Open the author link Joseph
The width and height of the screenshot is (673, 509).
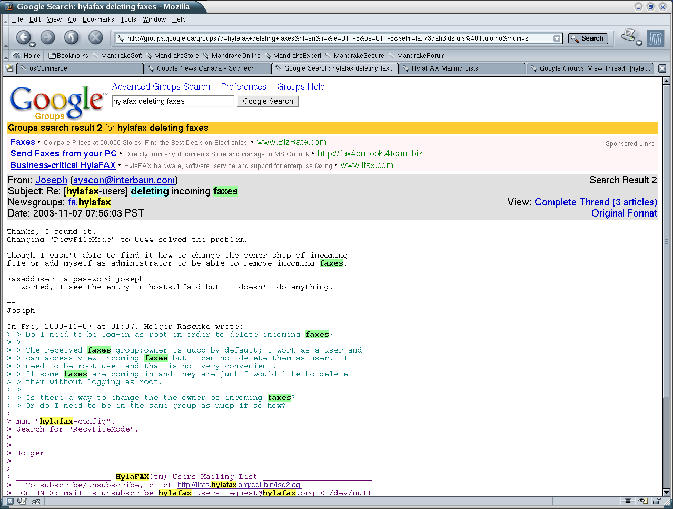(52, 180)
